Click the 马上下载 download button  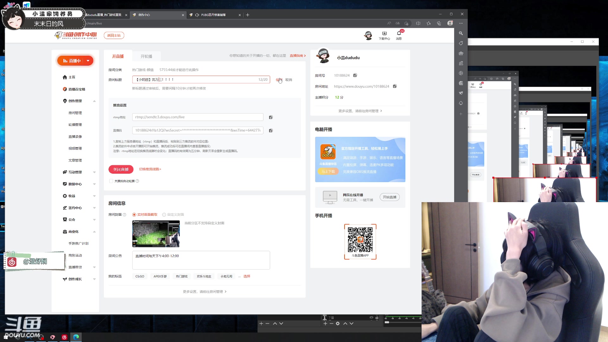328,172
